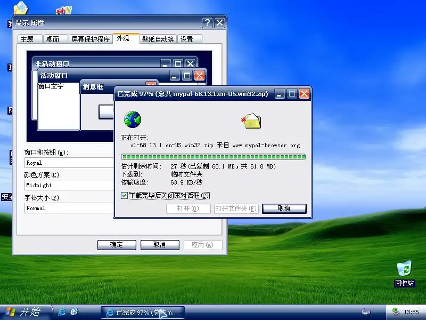Click 取消 in Display Properties

tap(160, 245)
